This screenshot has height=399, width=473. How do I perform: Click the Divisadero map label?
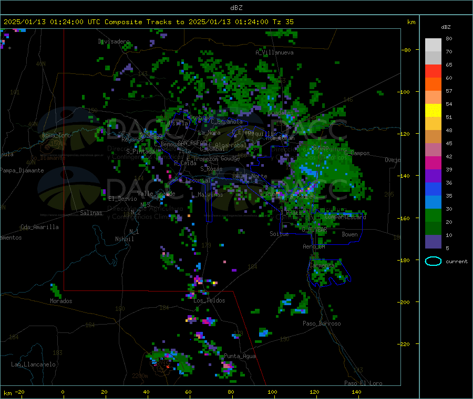pyautogui.click(x=114, y=41)
